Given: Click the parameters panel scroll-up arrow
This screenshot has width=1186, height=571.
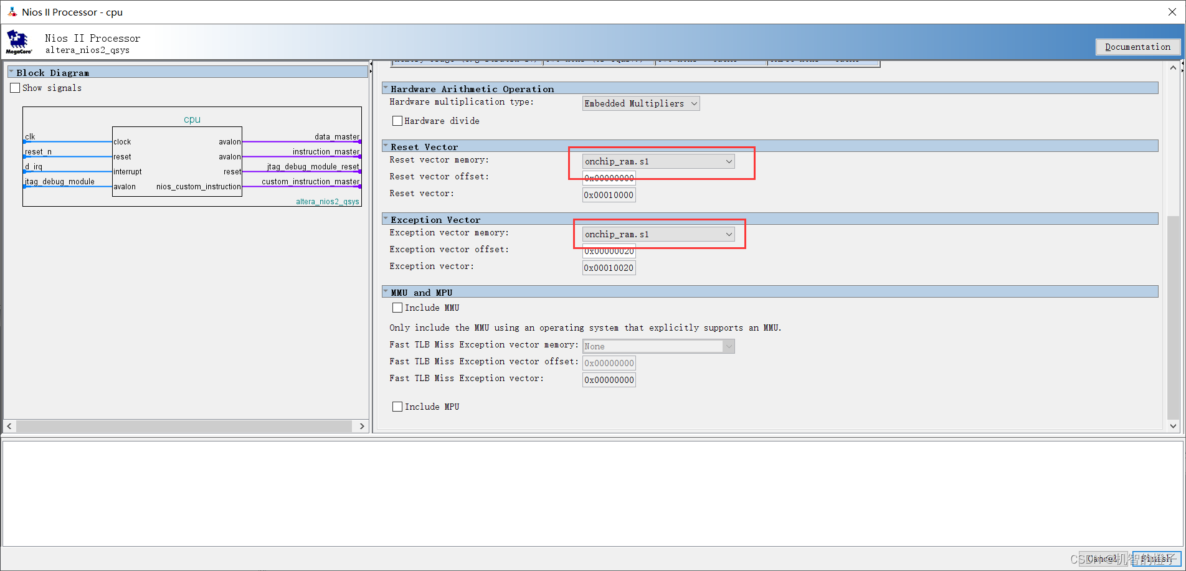Looking at the screenshot, I should 1173,67.
